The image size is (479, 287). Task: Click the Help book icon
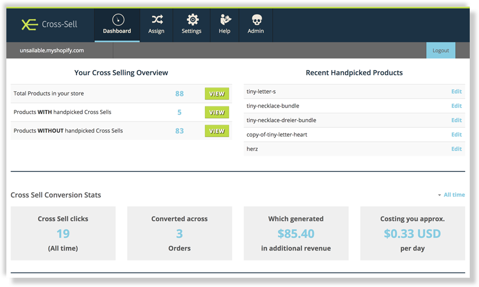pos(225,20)
